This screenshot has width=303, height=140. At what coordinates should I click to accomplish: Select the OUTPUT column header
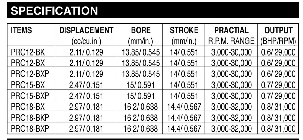coord(278,30)
